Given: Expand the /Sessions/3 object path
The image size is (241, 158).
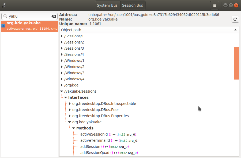Looking at the screenshot, I should 62,48.
